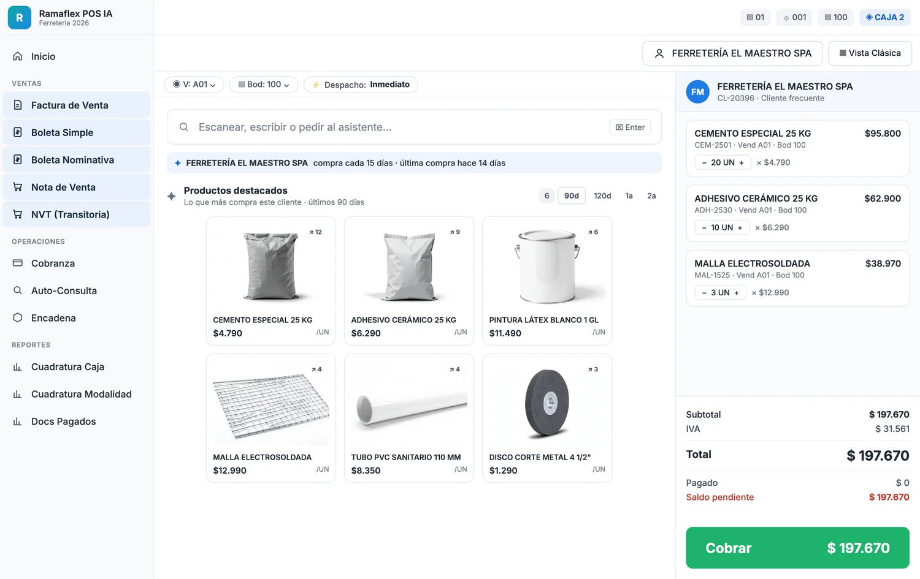Go to Auto-Consulta
The height and width of the screenshot is (579, 920).
coord(77,290)
